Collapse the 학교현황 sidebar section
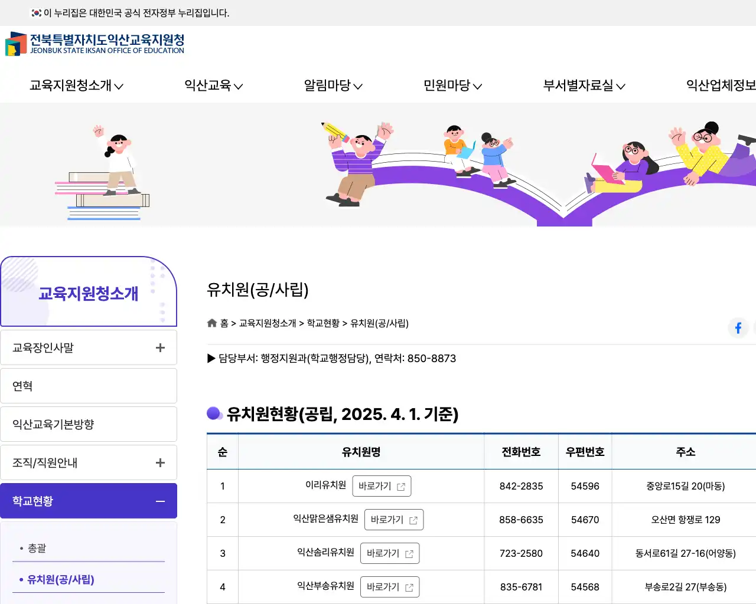Screen dimensions: 756x604 coord(160,501)
